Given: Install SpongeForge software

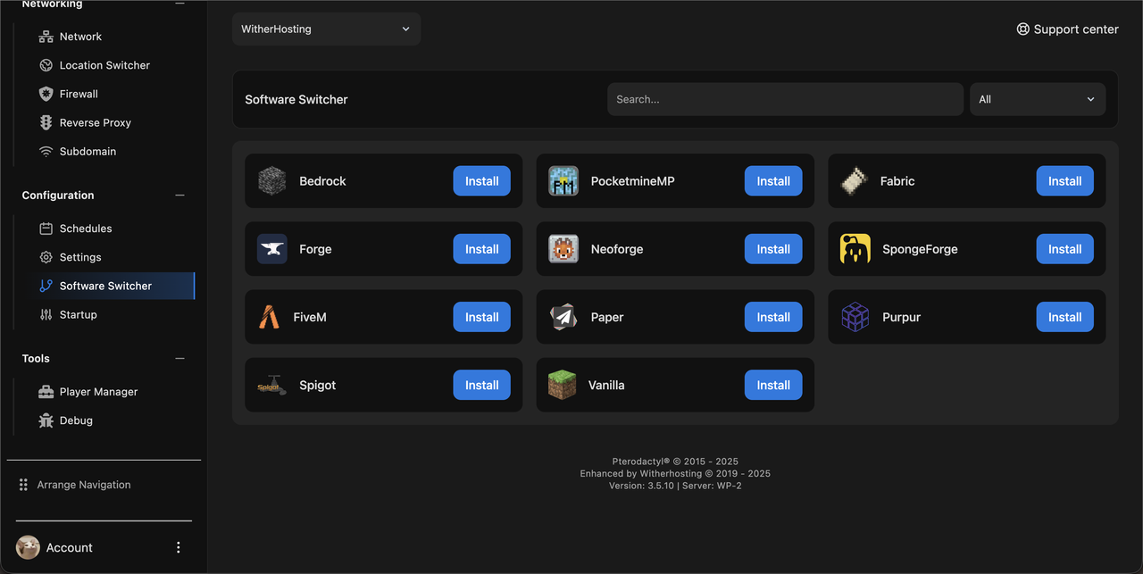Looking at the screenshot, I should click(1064, 249).
